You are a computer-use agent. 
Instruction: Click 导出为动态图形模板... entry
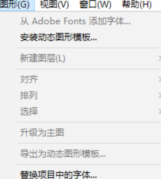tap(89, 154)
